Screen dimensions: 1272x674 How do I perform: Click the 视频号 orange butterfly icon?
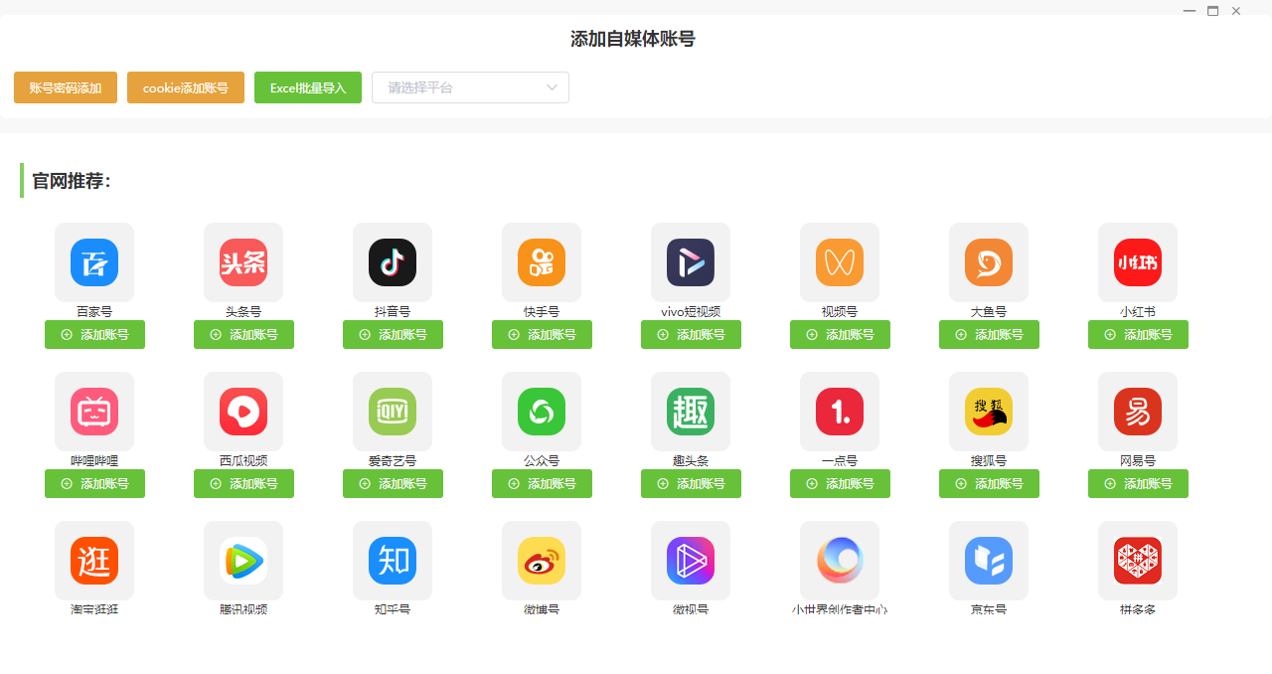(840, 262)
